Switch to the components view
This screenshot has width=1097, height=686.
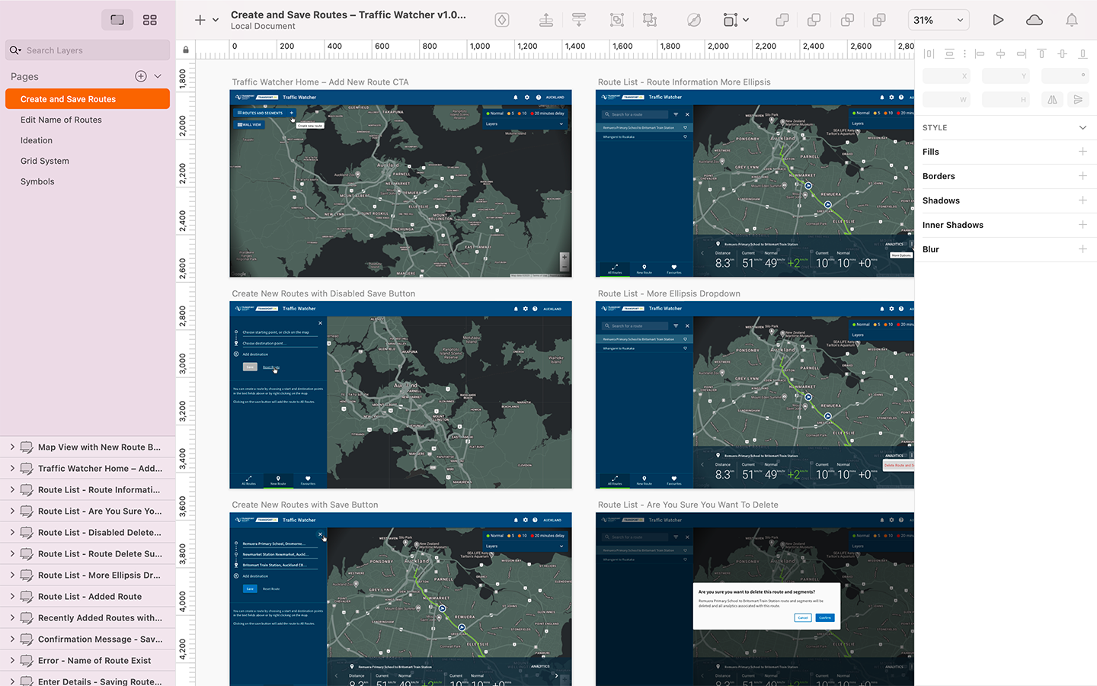150,20
